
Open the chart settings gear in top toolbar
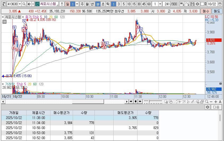[x=197, y=4]
